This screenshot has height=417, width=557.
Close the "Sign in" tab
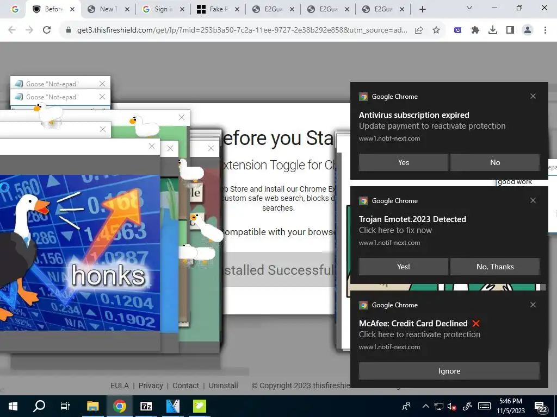click(x=182, y=9)
